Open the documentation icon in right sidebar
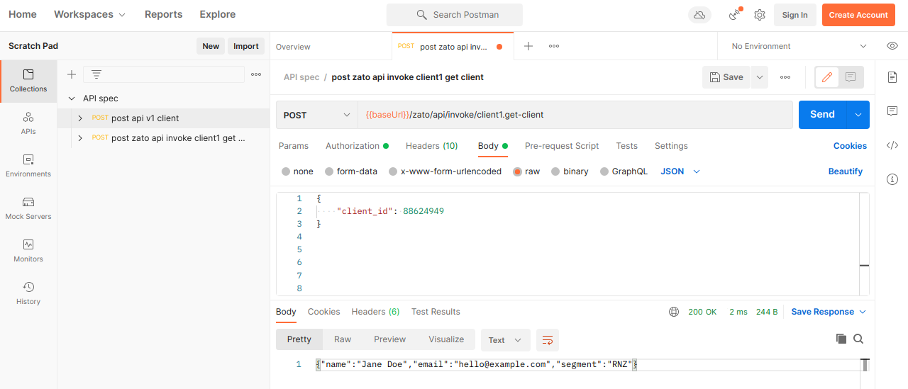 [x=892, y=77]
